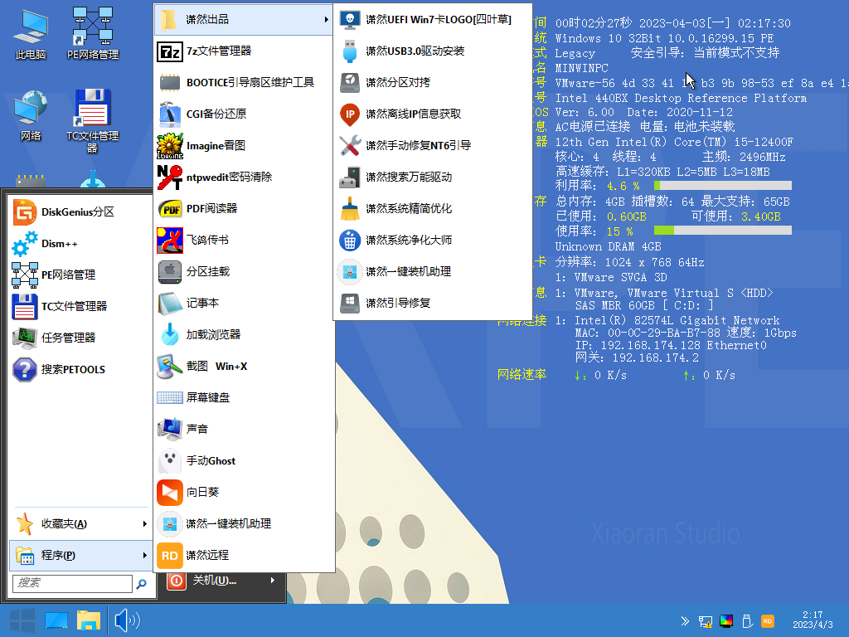Expand the 程序(P) submenu
Screen dimensions: 849x637
pos(80,555)
